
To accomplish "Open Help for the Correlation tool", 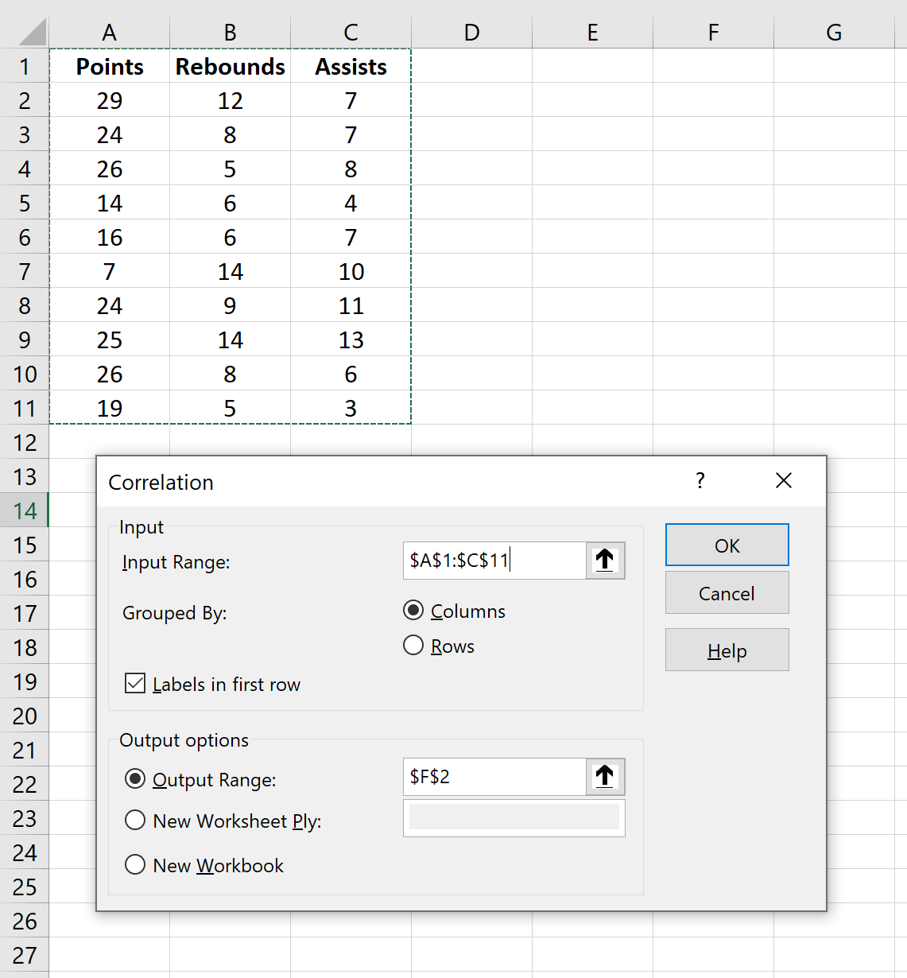I will pyautogui.click(x=726, y=650).
